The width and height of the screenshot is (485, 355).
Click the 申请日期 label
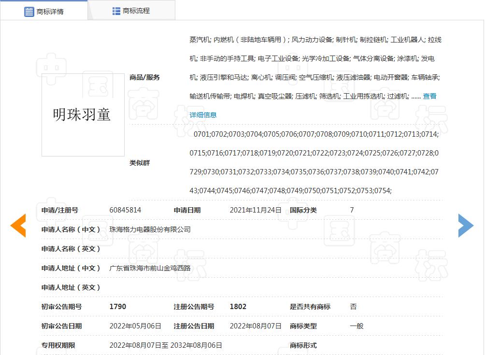[187, 210]
